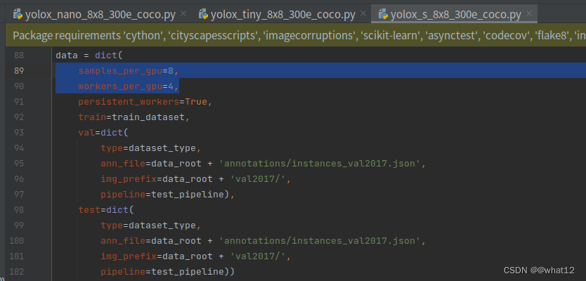The image size is (586, 281).
Task: Switch to yolox_nano_8x8_300e_coco.py tab
Action: pos(100,15)
